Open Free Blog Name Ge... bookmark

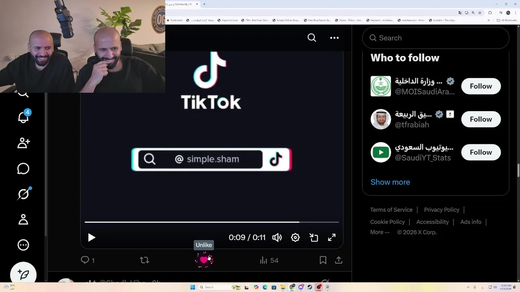[x=317, y=20]
